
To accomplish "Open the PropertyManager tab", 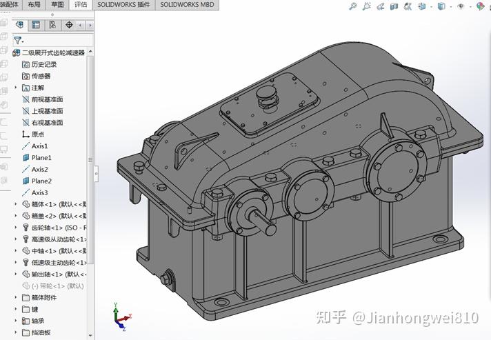I will (36, 25).
